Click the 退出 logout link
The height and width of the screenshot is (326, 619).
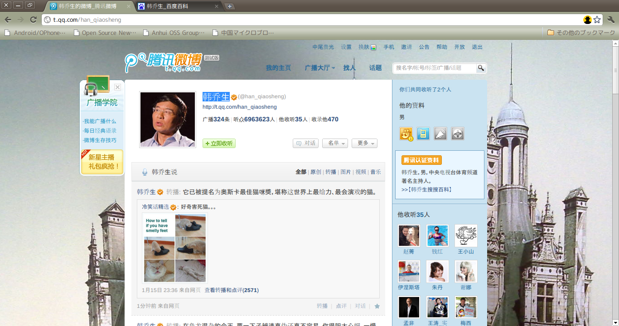pos(477,47)
